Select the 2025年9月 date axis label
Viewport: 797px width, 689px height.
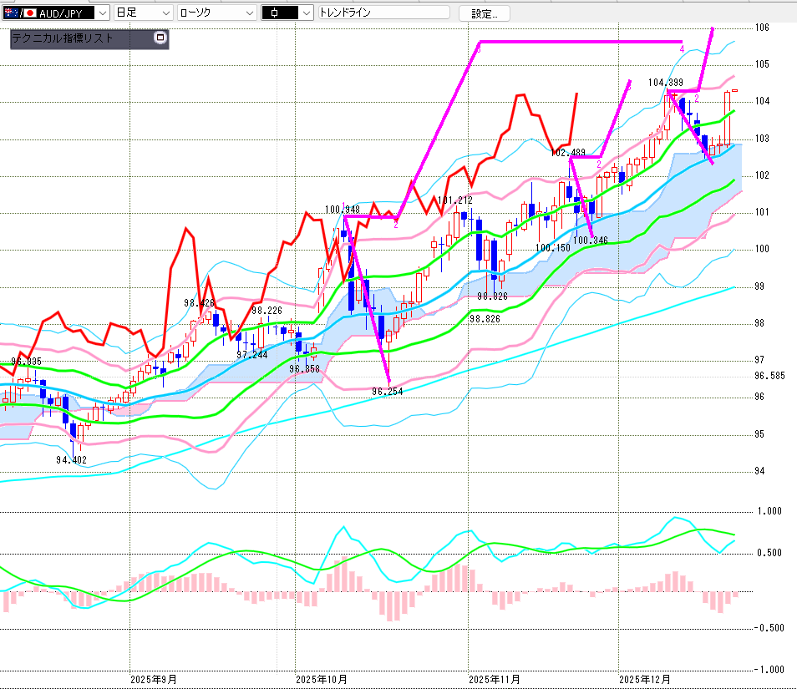[x=153, y=679]
